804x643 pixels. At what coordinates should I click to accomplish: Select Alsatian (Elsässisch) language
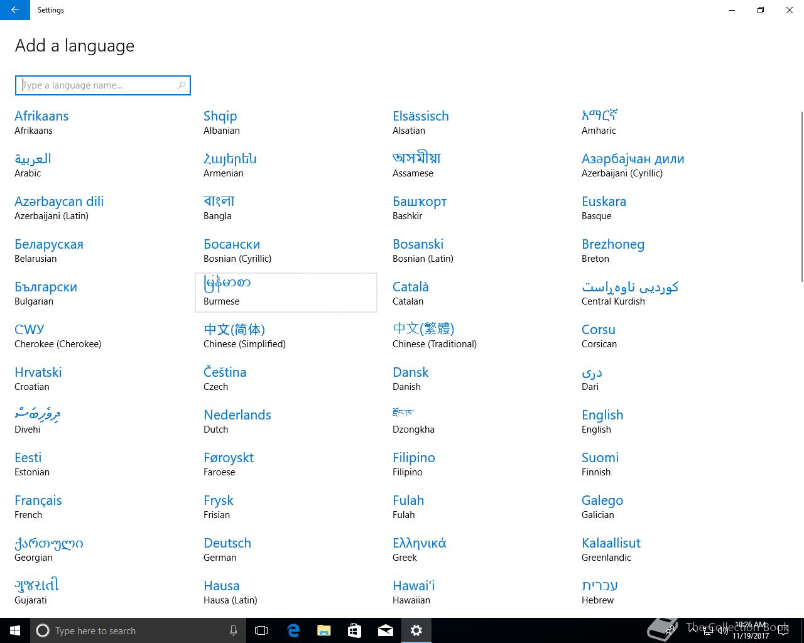pos(475,122)
